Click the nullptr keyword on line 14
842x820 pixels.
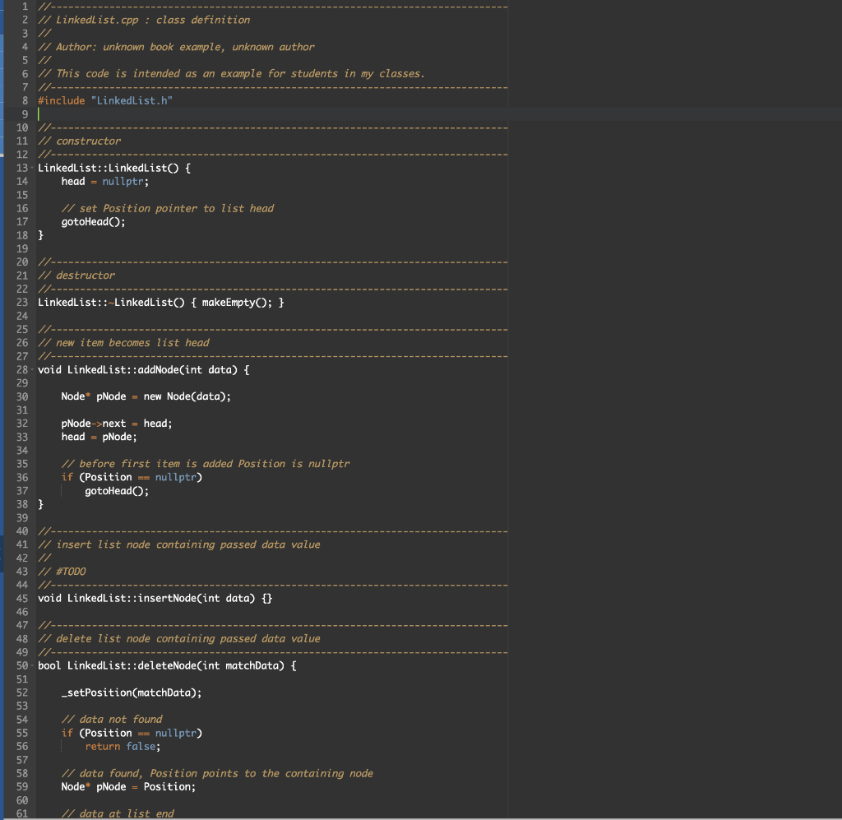point(123,181)
